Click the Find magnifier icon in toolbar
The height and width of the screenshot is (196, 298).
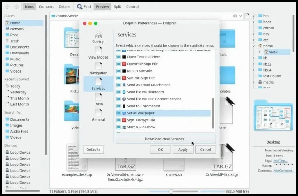[x=79, y=7]
